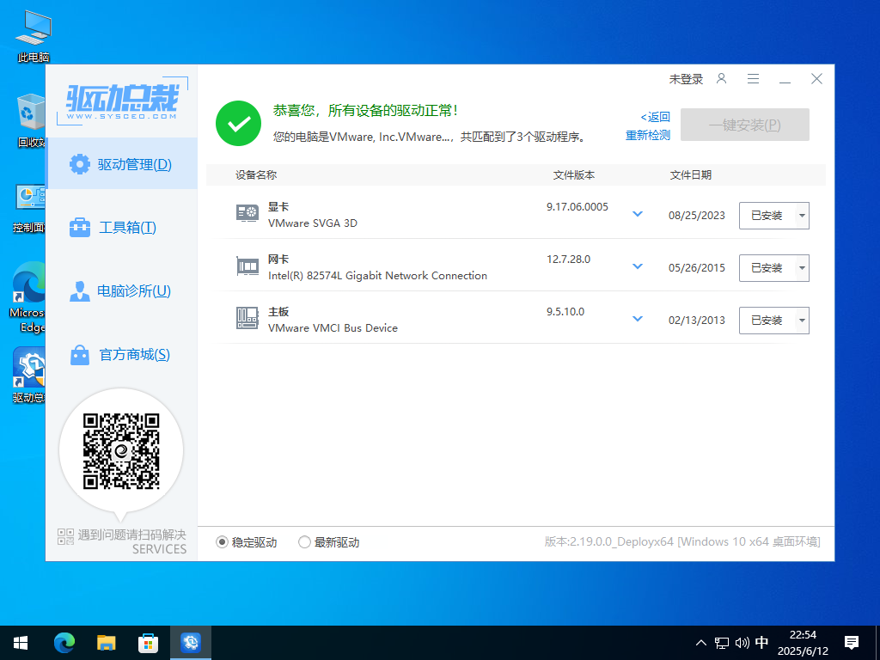Viewport: 880px width, 660px height.
Task: Click the 未登录 login text
Action: click(686, 79)
